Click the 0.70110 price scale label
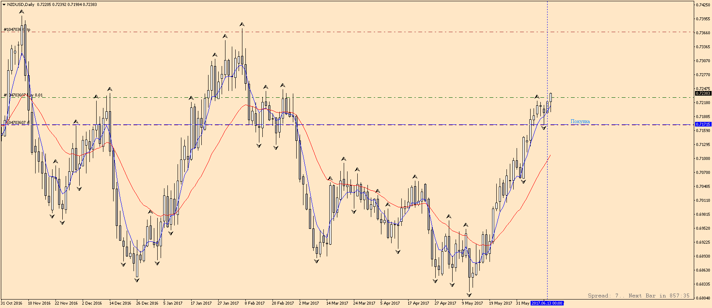 [704, 201]
